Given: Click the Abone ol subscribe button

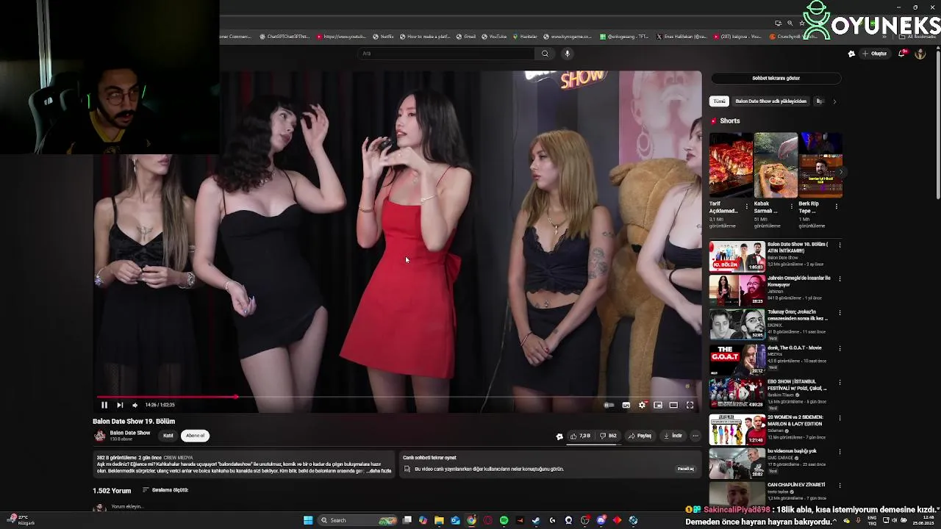Looking at the screenshot, I should [x=195, y=436].
